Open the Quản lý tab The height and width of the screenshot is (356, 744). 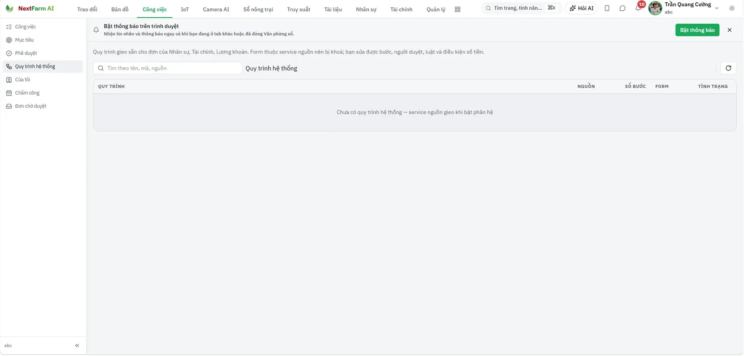tap(436, 9)
